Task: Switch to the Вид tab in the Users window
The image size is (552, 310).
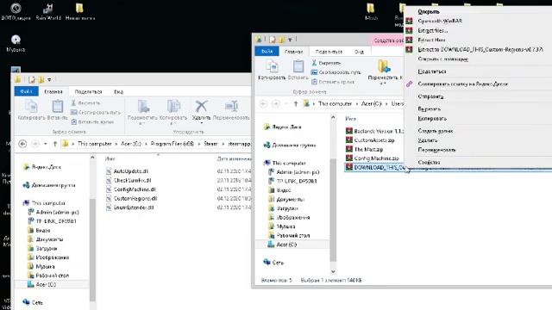Action: [359, 52]
